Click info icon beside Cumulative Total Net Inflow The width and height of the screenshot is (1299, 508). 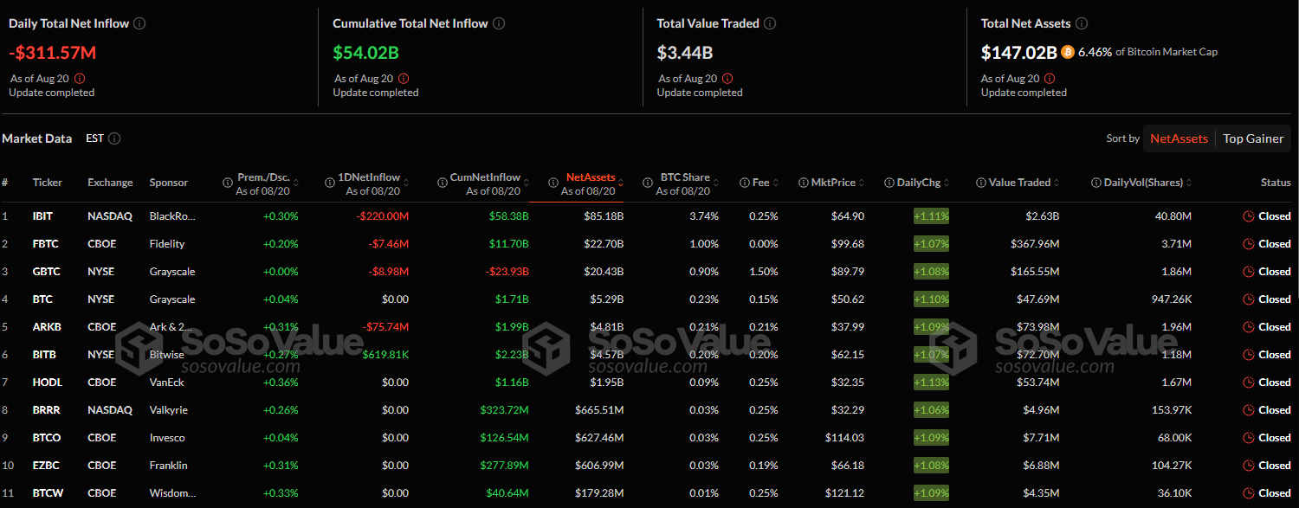click(x=499, y=23)
